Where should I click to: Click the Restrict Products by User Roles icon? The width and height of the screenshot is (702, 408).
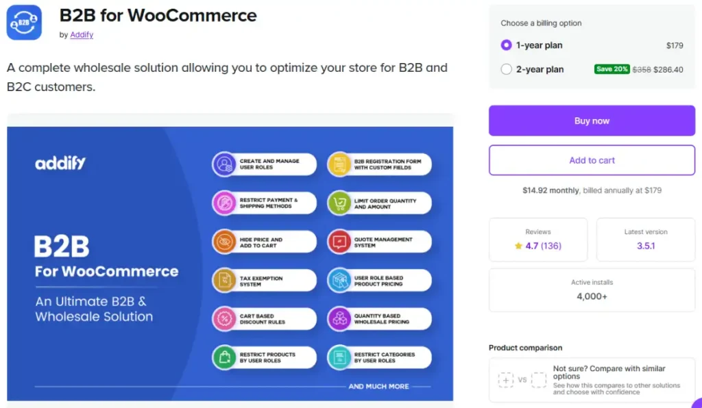224,357
